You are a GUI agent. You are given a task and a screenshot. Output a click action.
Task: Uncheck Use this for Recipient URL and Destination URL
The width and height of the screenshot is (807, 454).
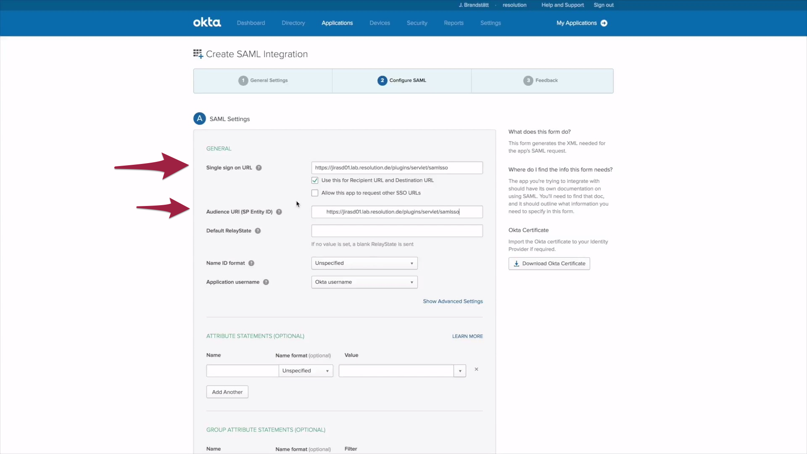tap(315, 180)
